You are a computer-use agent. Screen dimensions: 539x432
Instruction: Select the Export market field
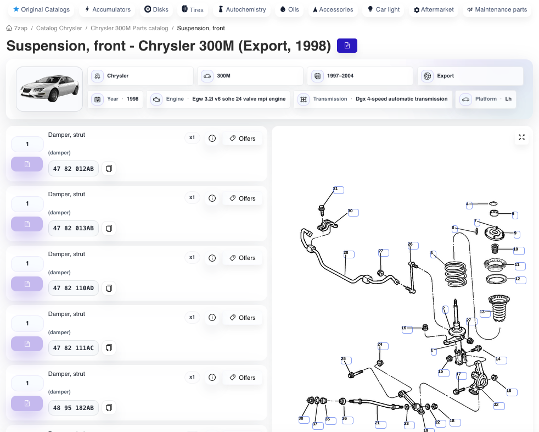pos(470,76)
